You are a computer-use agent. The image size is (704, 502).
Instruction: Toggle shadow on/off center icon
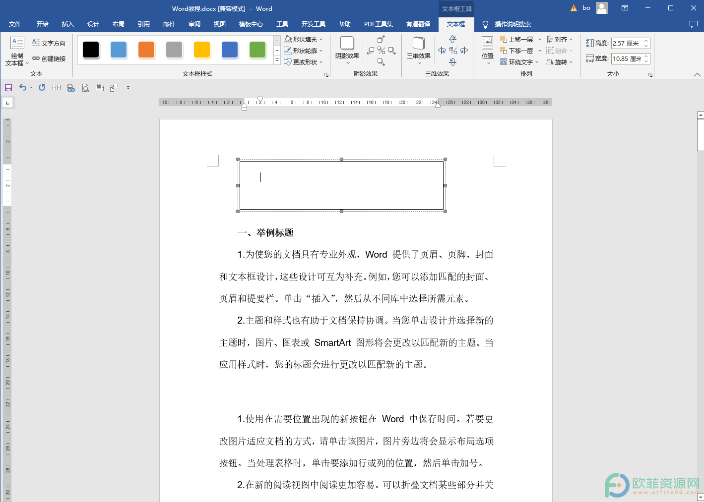(x=381, y=51)
